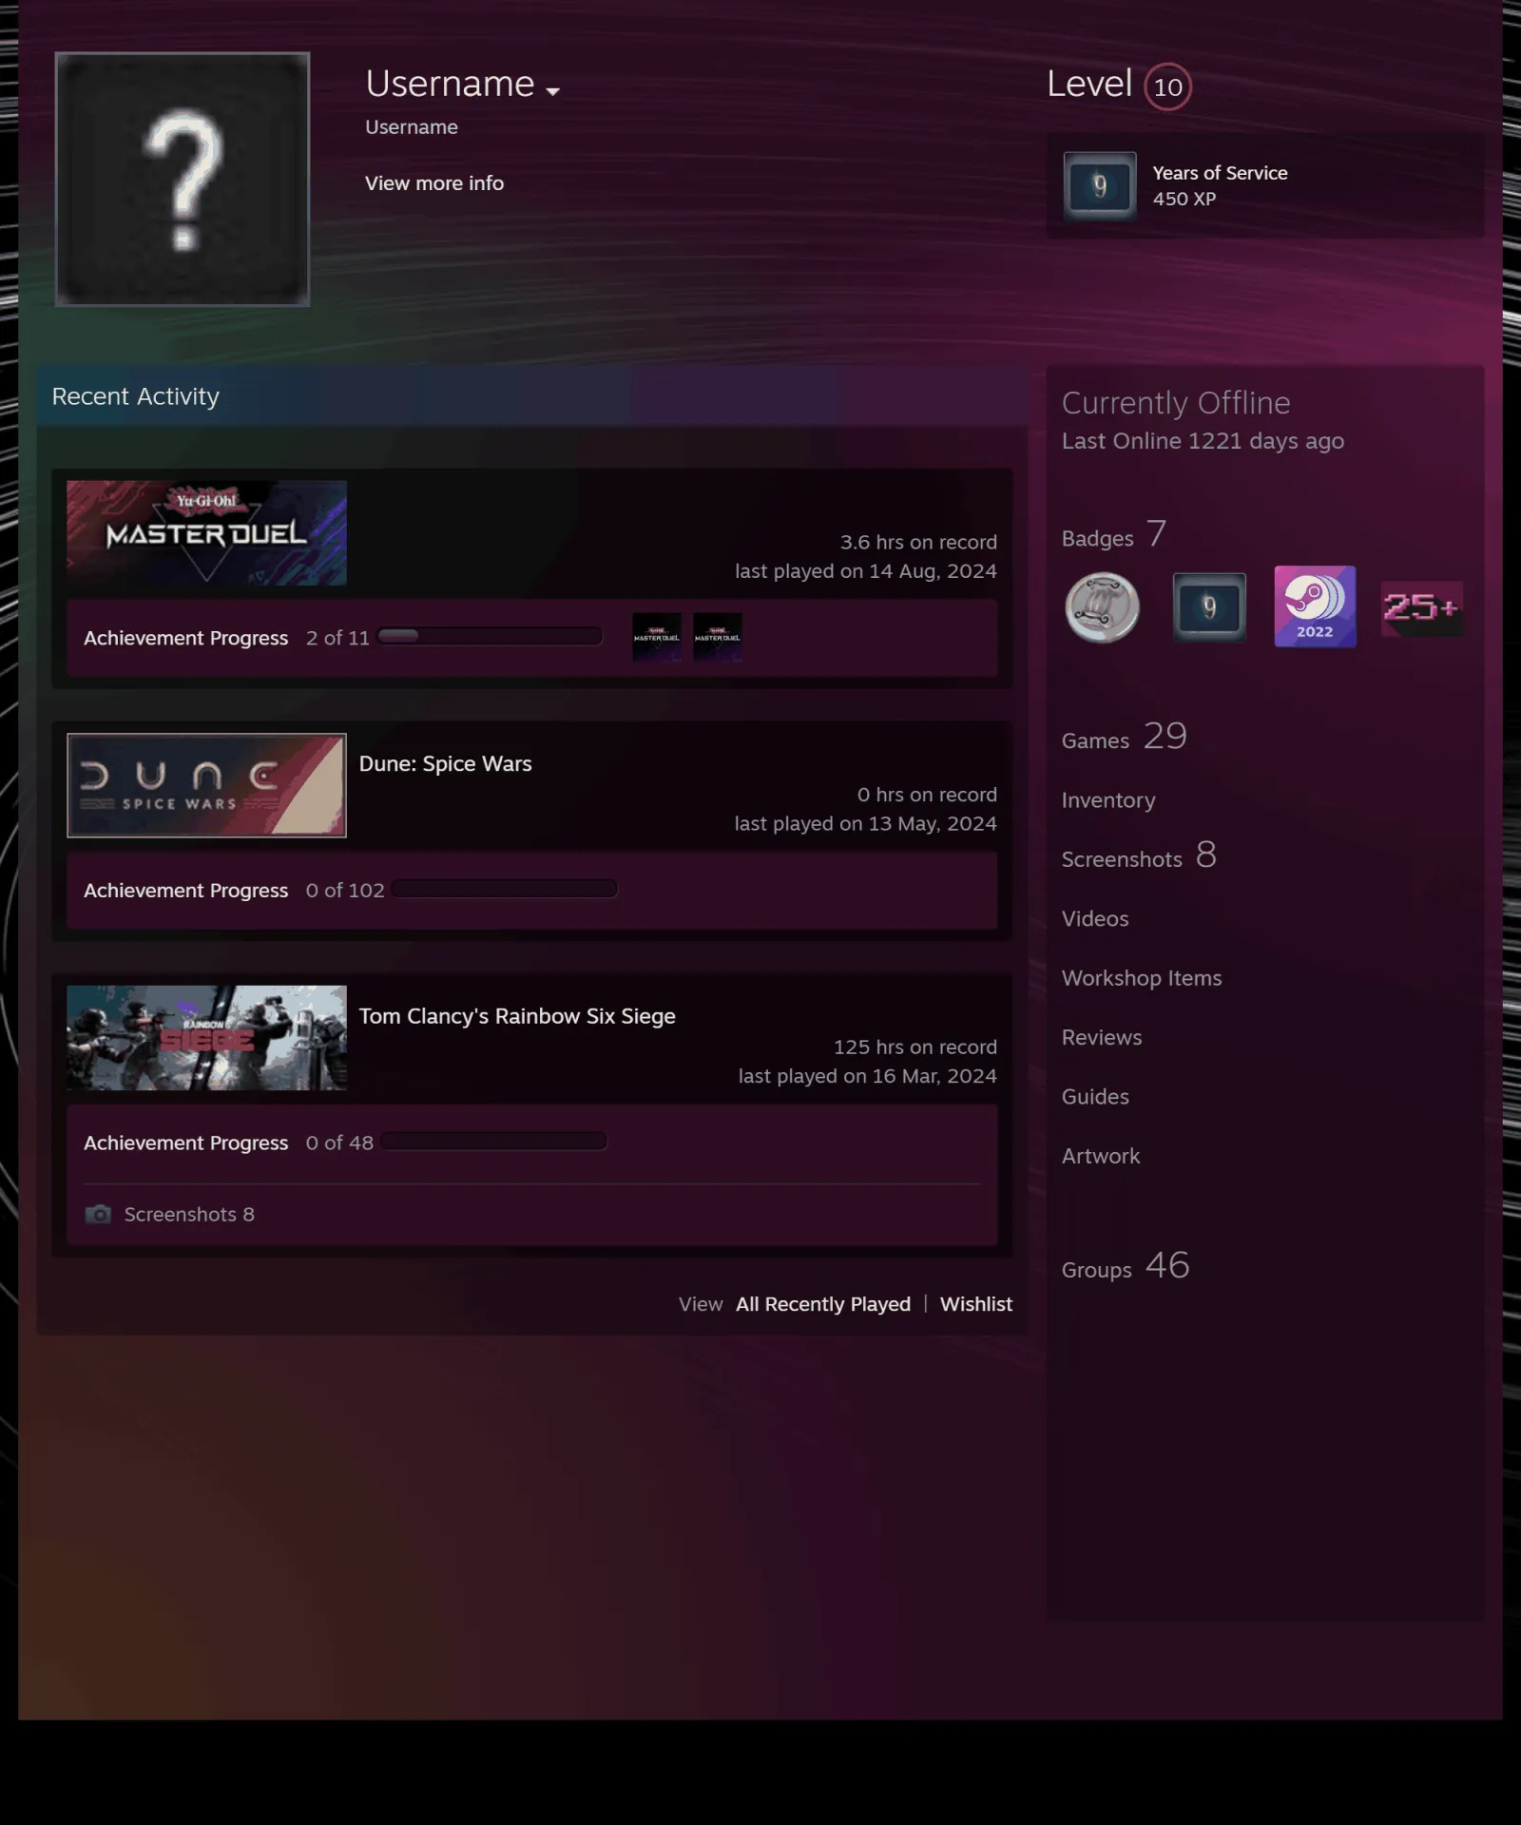Click 125 hrs on record text
This screenshot has height=1825, width=1521.
[x=915, y=1047]
